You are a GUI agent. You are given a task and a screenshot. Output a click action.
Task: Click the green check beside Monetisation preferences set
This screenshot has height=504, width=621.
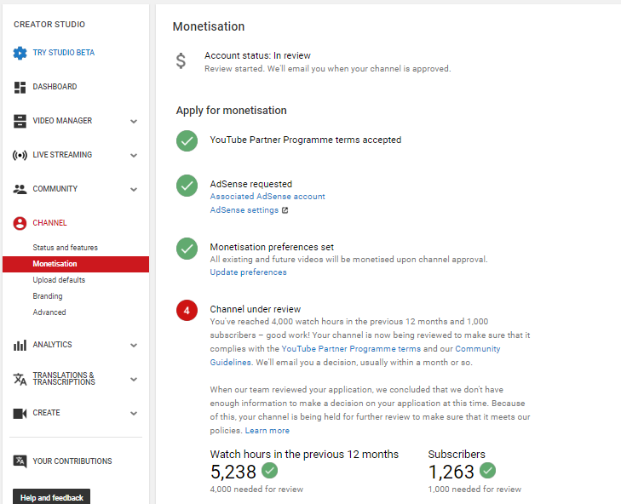click(x=187, y=249)
